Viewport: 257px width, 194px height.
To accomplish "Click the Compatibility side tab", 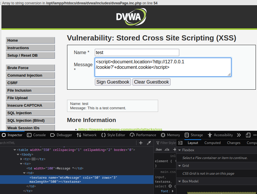I will point(252,143).
